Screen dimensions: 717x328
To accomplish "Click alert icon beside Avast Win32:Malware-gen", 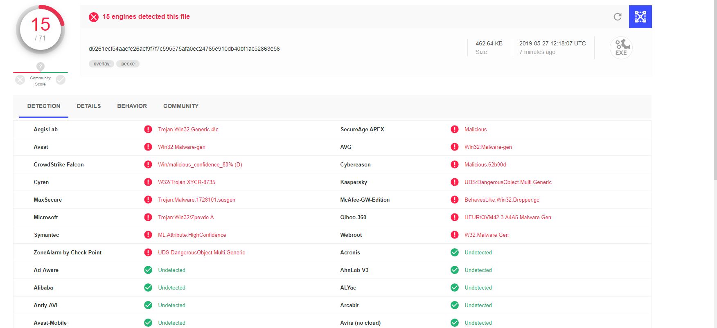I will coord(148,147).
